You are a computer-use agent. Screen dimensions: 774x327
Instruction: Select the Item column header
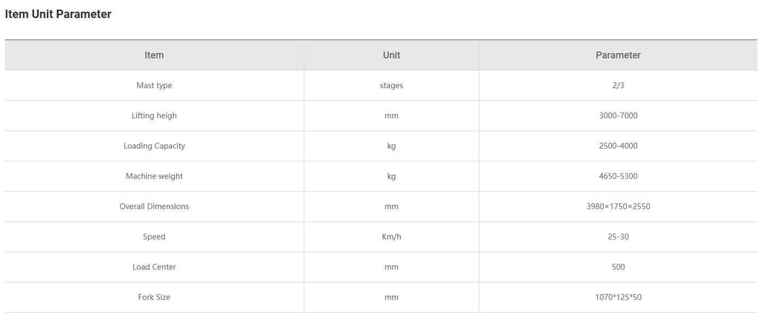(154, 55)
